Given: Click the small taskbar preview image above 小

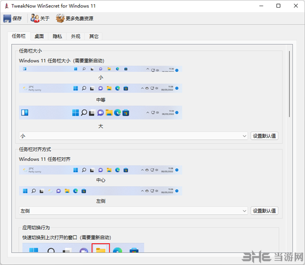Looking at the screenshot, I should click(101, 69).
